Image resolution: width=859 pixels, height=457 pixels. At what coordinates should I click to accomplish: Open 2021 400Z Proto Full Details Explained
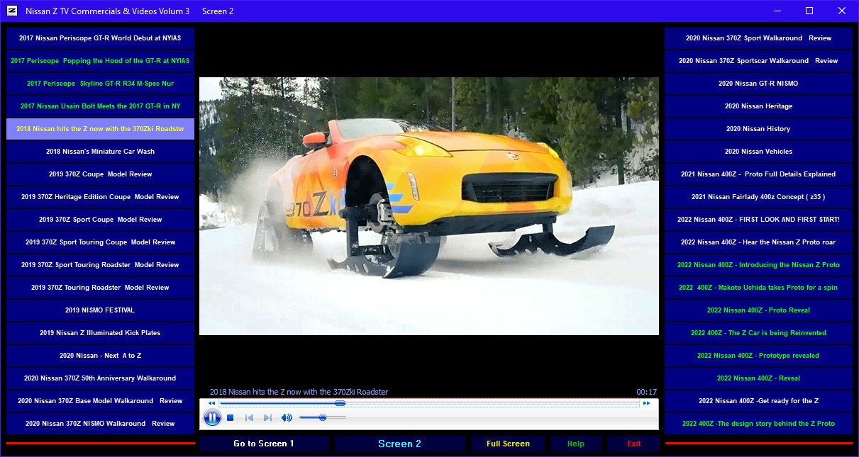(x=758, y=174)
